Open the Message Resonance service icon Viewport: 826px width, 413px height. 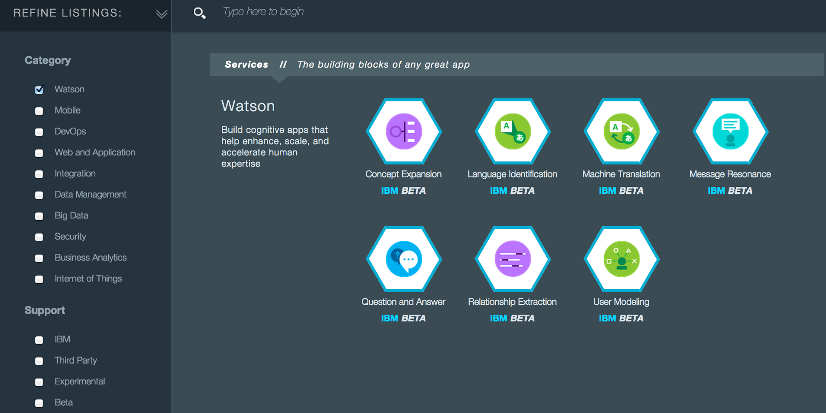click(x=731, y=132)
